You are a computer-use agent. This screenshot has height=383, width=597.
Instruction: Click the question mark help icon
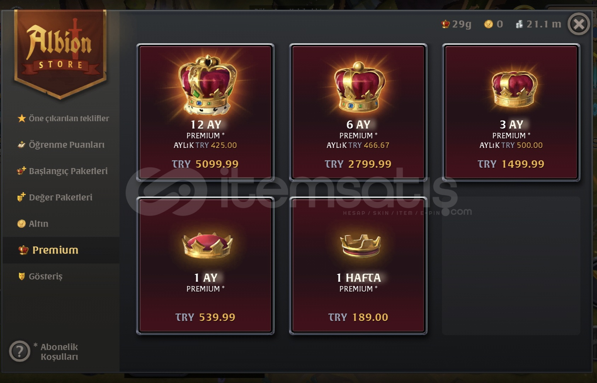coord(20,351)
